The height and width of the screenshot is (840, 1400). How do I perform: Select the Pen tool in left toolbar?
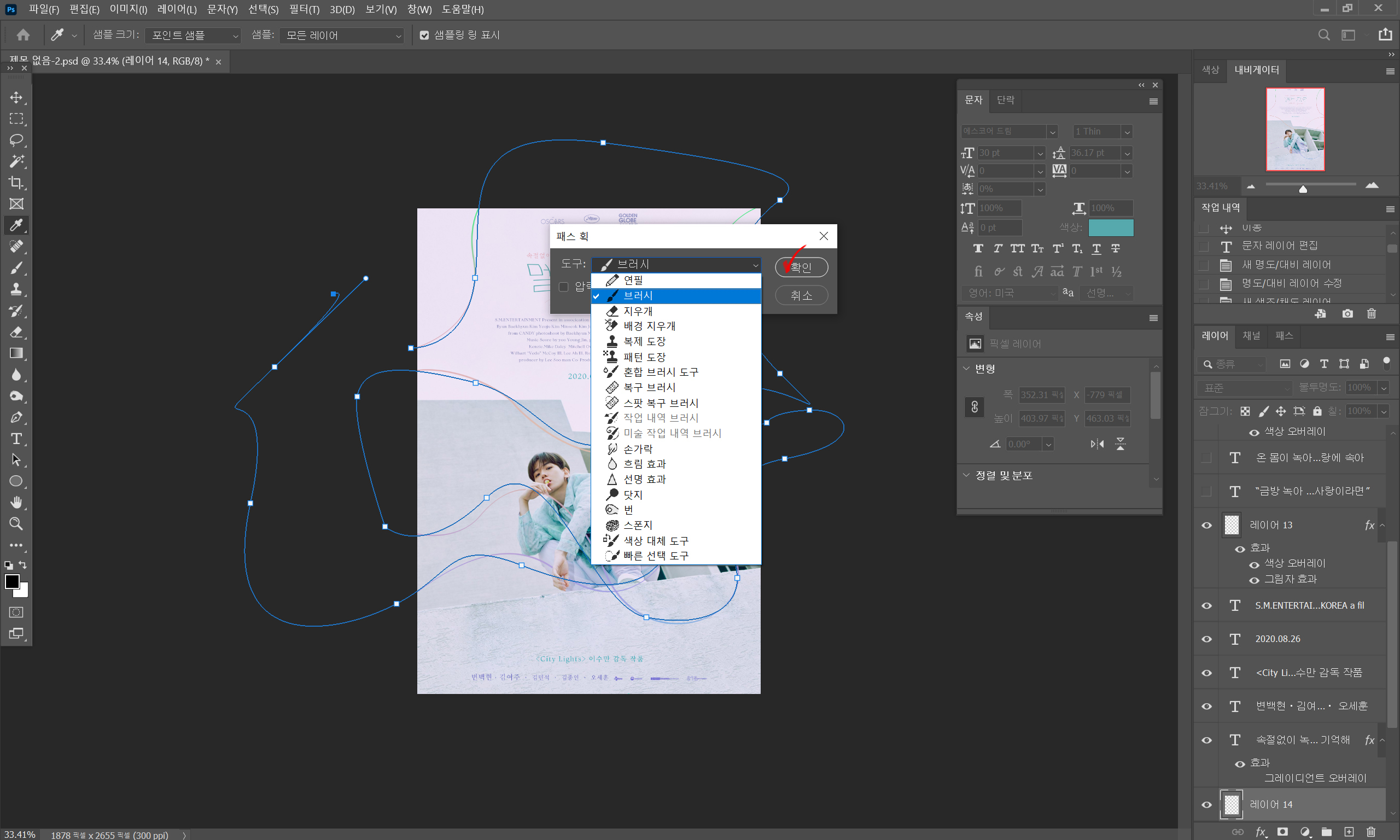(x=16, y=417)
